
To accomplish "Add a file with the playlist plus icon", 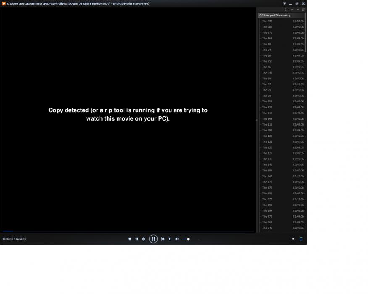I will coord(292,10).
